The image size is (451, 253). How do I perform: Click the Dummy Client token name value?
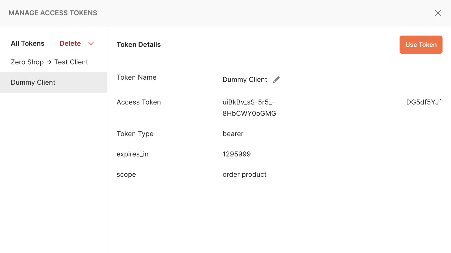pyautogui.click(x=245, y=80)
